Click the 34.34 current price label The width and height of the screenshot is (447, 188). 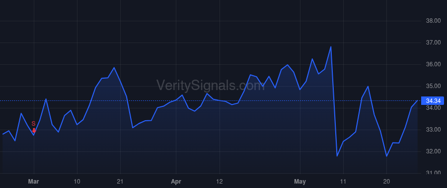coord(433,101)
